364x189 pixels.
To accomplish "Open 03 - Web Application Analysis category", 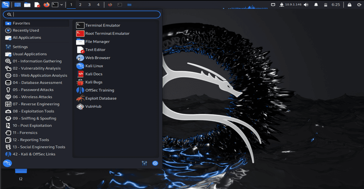I will click(x=37, y=76).
